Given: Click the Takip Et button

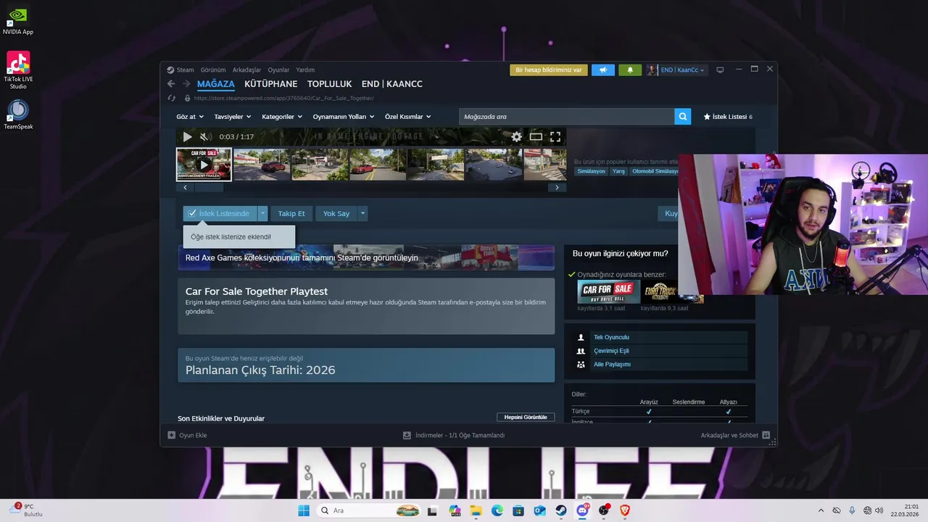Looking at the screenshot, I should coord(291,213).
